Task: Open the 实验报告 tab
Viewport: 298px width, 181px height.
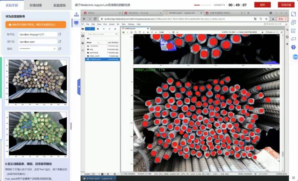Action: pyautogui.click(x=59, y=5)
